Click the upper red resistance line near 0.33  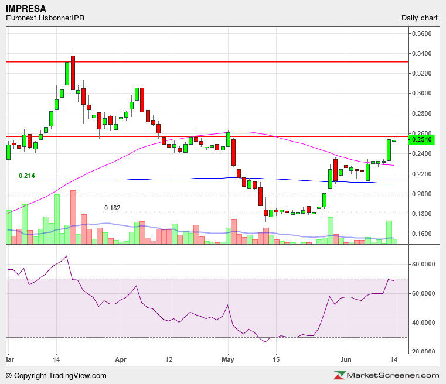(x=207, y=61)
